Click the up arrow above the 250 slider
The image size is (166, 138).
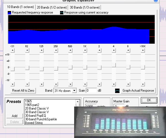(56, 50)
